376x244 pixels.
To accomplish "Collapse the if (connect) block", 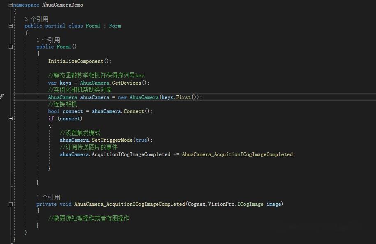I will point(10,118).
